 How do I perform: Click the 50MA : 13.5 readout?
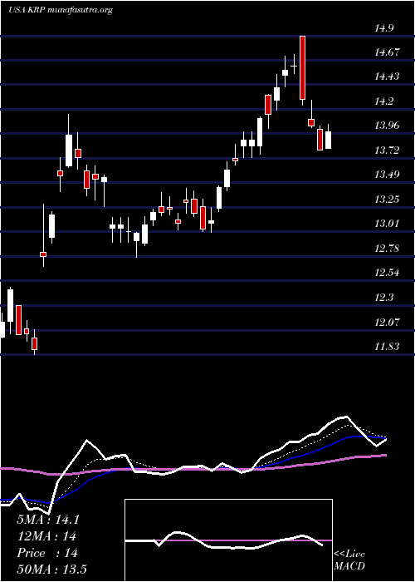(x=51, y=570)
